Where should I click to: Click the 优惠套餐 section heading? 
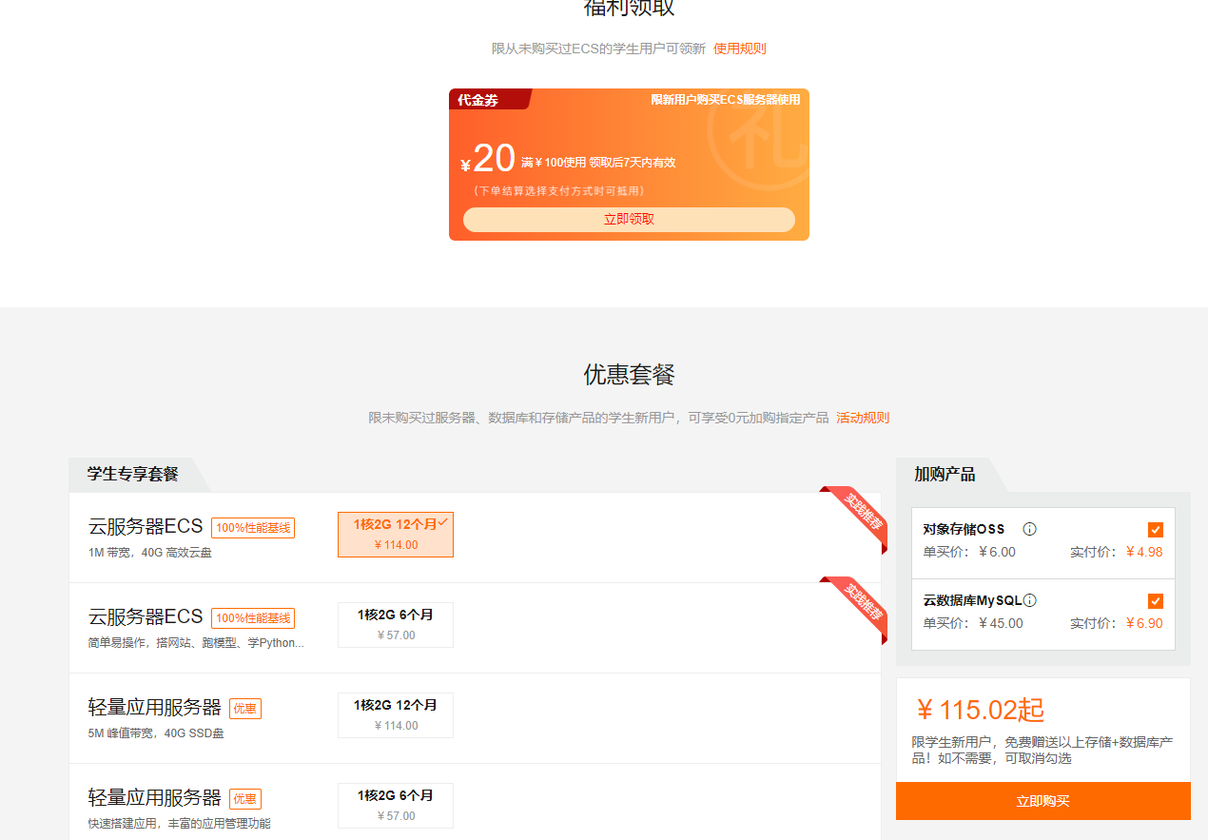pos(629,375)
